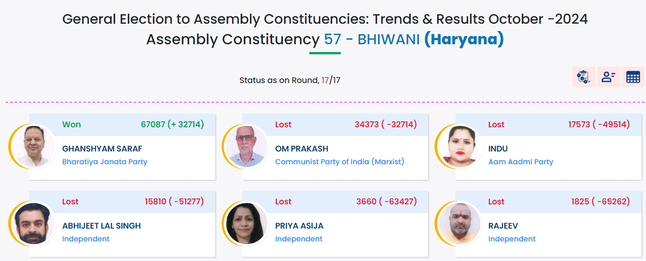Click the 57 - BHIWANI constituency heading

pos(371,39)
